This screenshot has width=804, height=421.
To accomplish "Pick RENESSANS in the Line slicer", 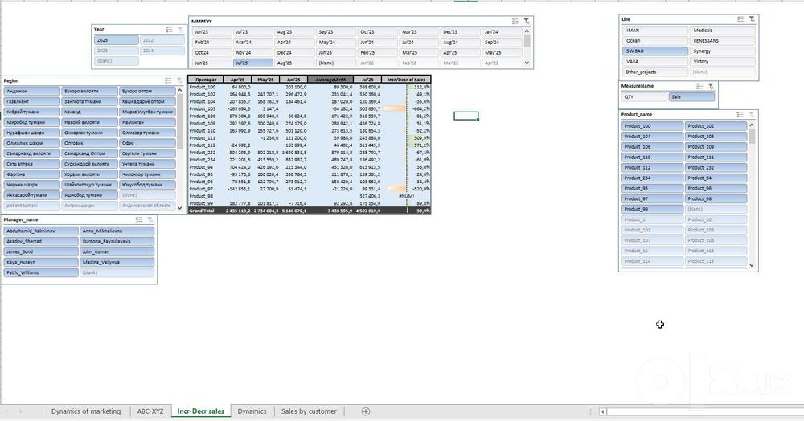I will (x=722, y=40).
